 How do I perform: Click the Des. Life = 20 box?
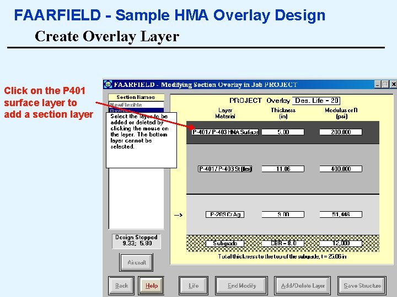pos(316,101)
